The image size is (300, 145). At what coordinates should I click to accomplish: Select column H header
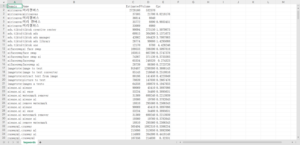point(208,2)
